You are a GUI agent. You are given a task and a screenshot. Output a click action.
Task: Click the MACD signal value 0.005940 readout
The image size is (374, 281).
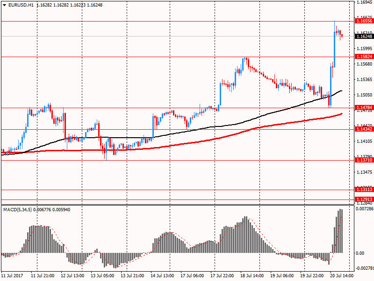click(x=61, y=210)
